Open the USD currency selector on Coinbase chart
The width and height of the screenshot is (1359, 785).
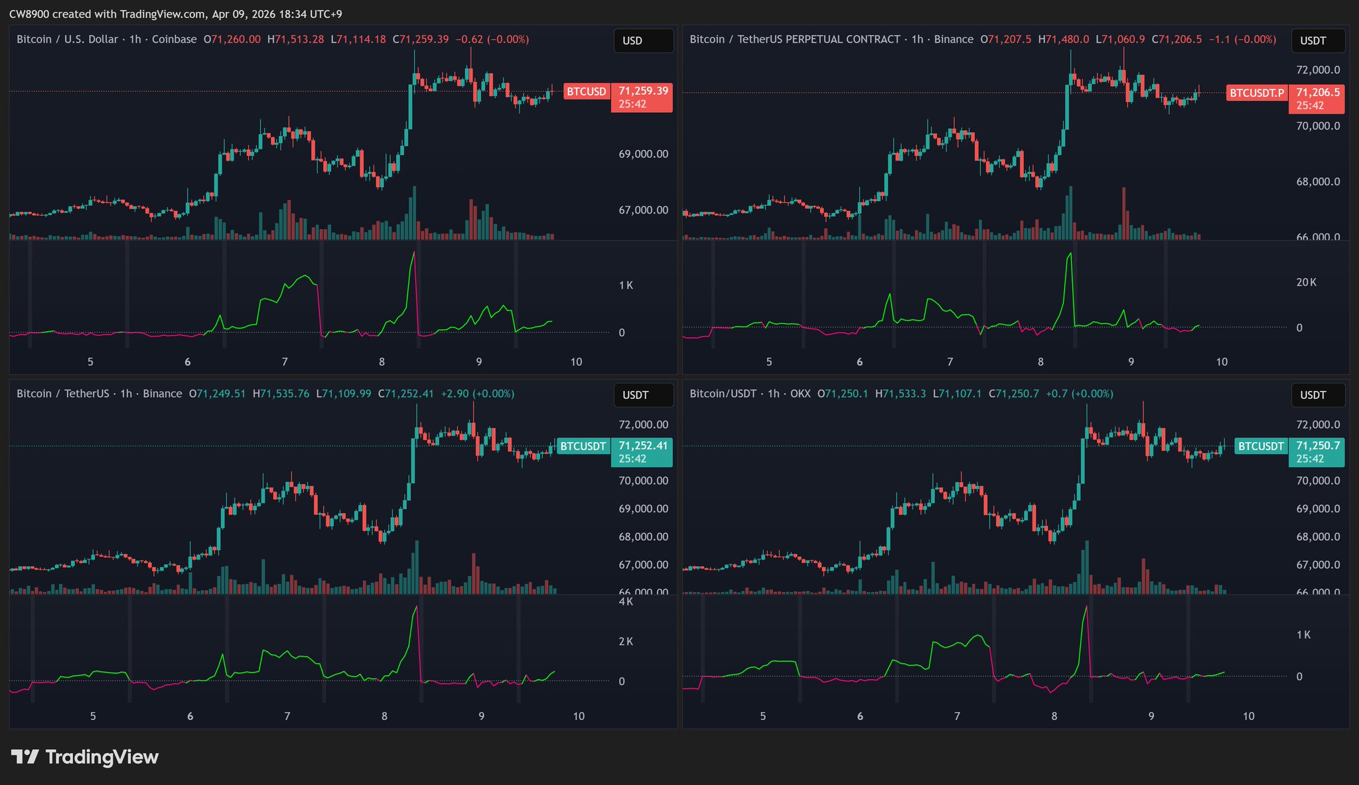pyautogui.click(x=643, y=40)
